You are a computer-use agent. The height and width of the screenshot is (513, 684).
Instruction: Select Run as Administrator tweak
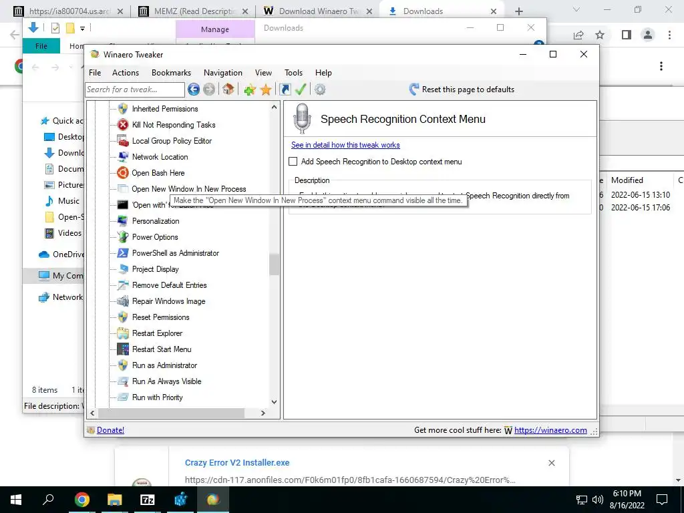coord(164,365)
